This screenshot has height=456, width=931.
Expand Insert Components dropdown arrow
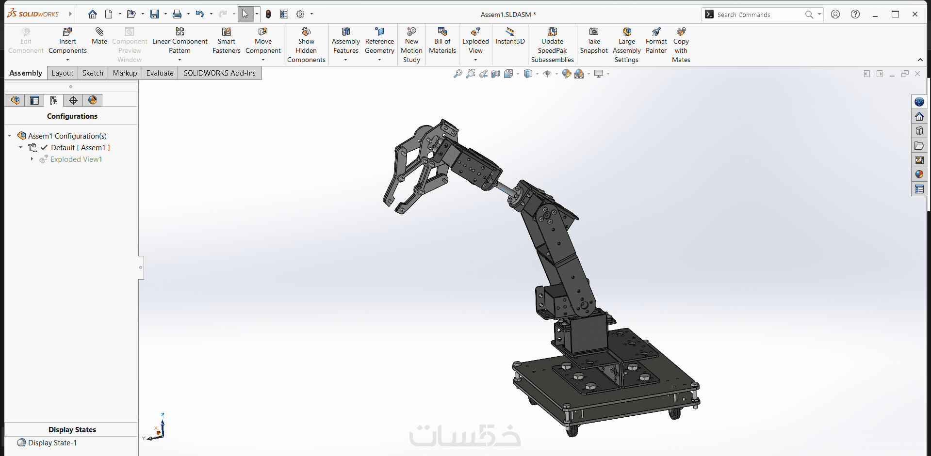(x=67, y=60)
